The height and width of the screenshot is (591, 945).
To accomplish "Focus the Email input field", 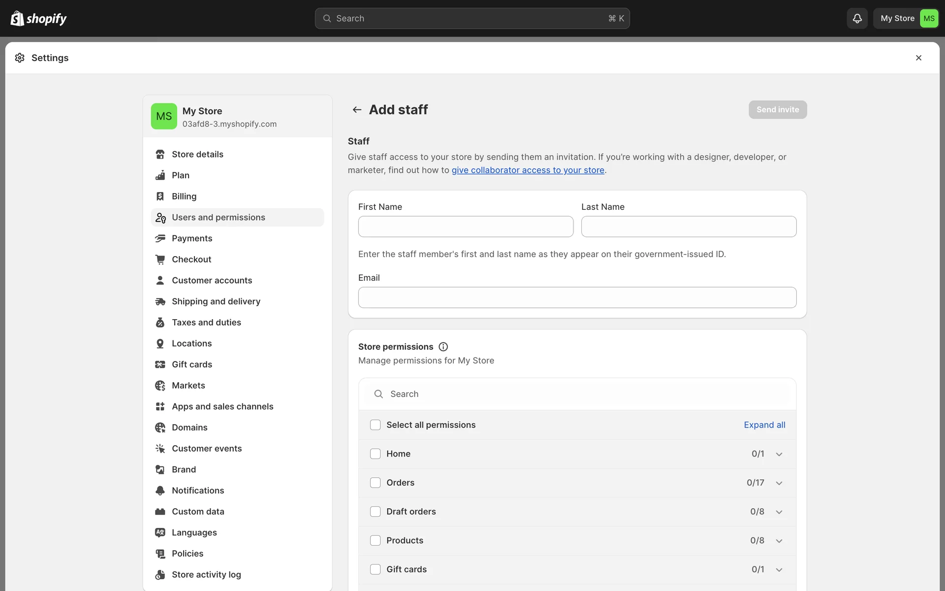I will (577, 297).
